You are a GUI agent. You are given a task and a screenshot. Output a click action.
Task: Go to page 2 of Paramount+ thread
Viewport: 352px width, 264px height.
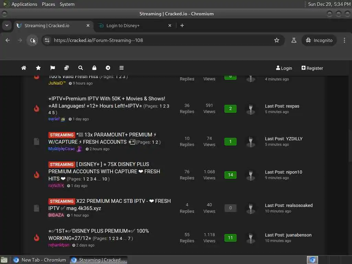157,142
